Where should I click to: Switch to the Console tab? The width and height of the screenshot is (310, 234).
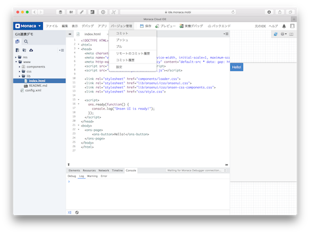(x=131, y=170)
